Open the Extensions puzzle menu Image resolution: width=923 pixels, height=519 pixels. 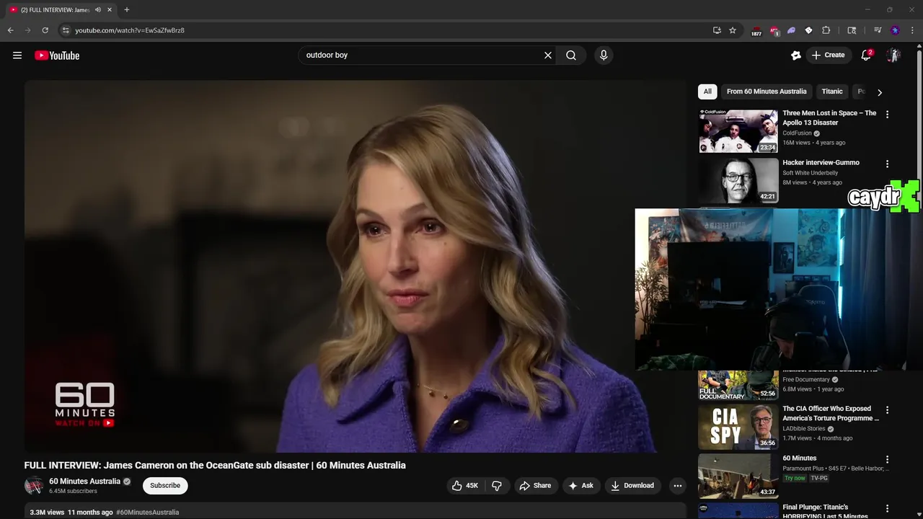coord(826,30)
